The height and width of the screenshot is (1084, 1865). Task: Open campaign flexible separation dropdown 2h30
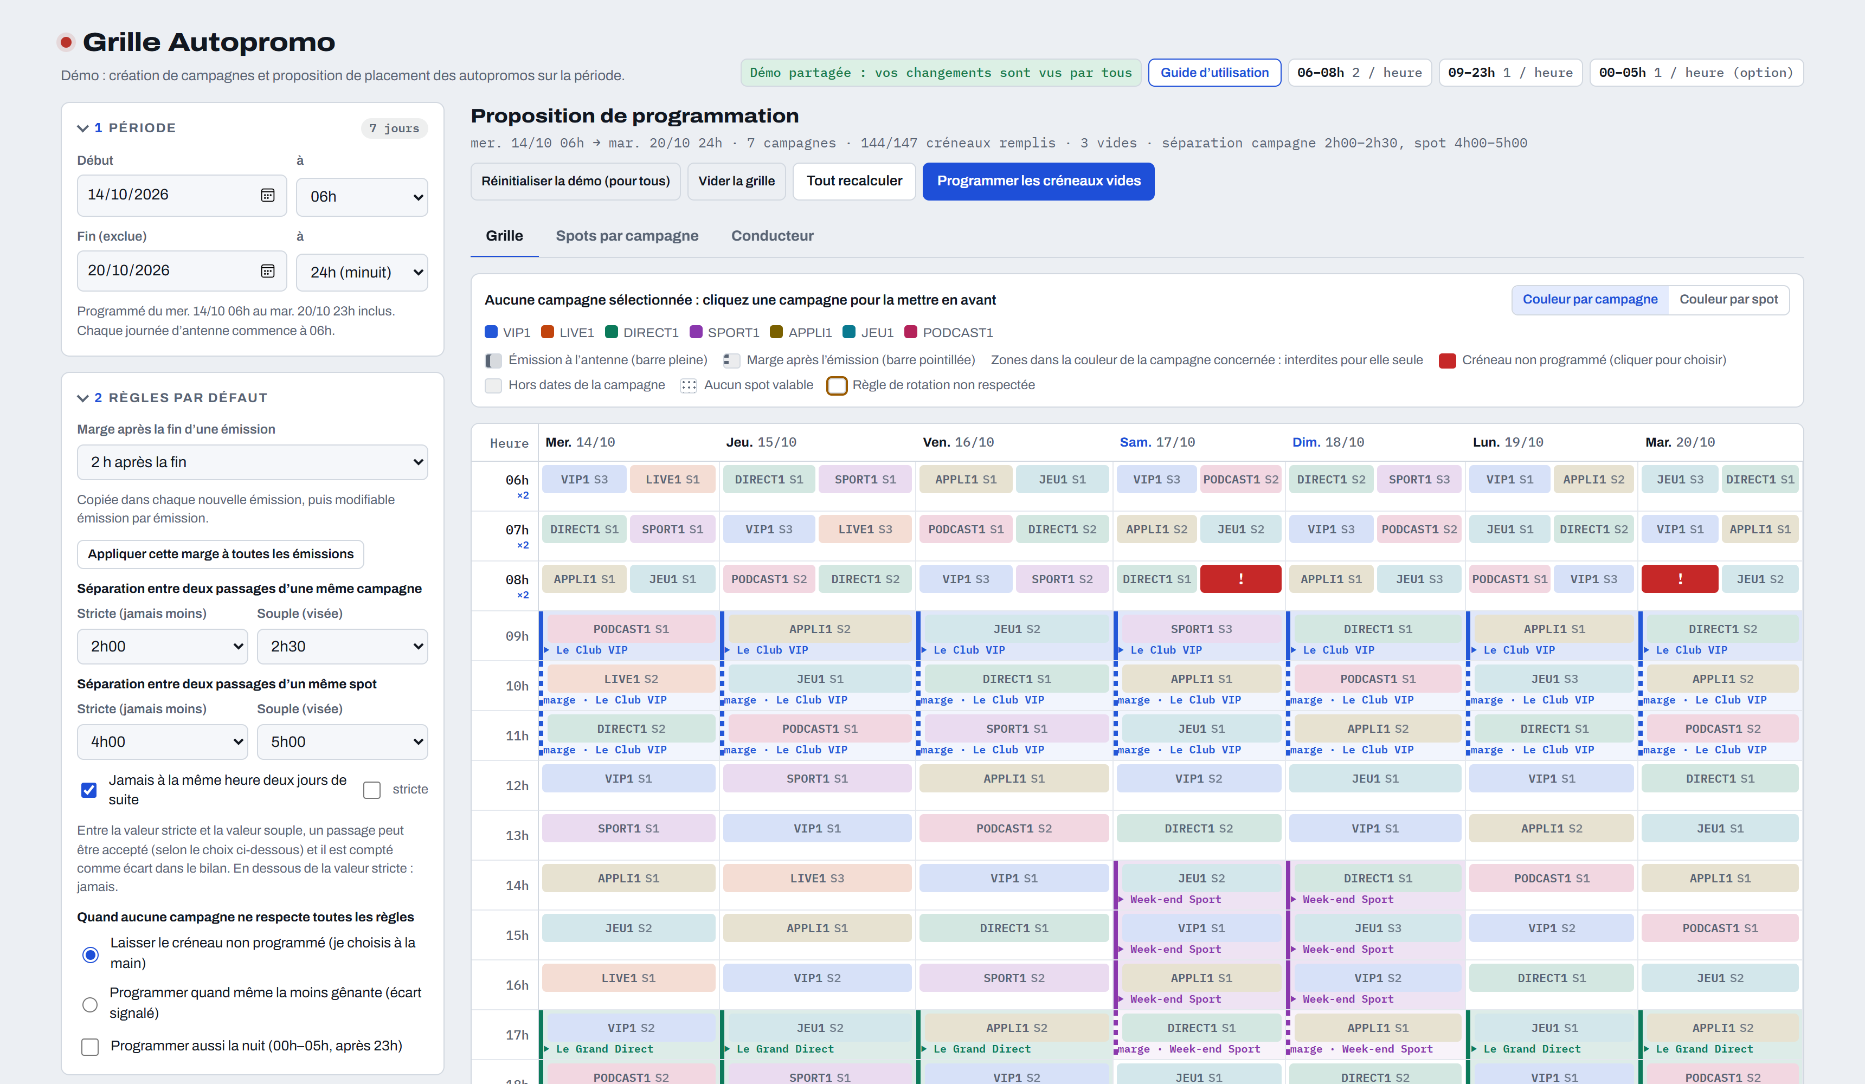coord(342,646)
